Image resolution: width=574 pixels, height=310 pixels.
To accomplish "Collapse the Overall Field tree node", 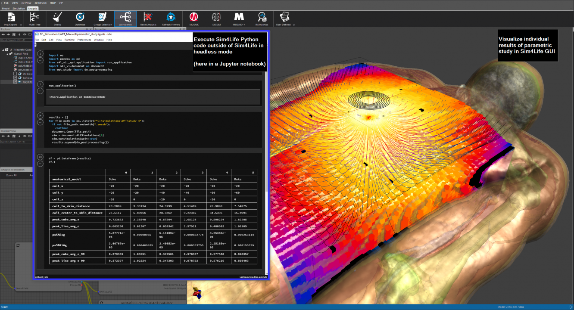I will [7, 54].
